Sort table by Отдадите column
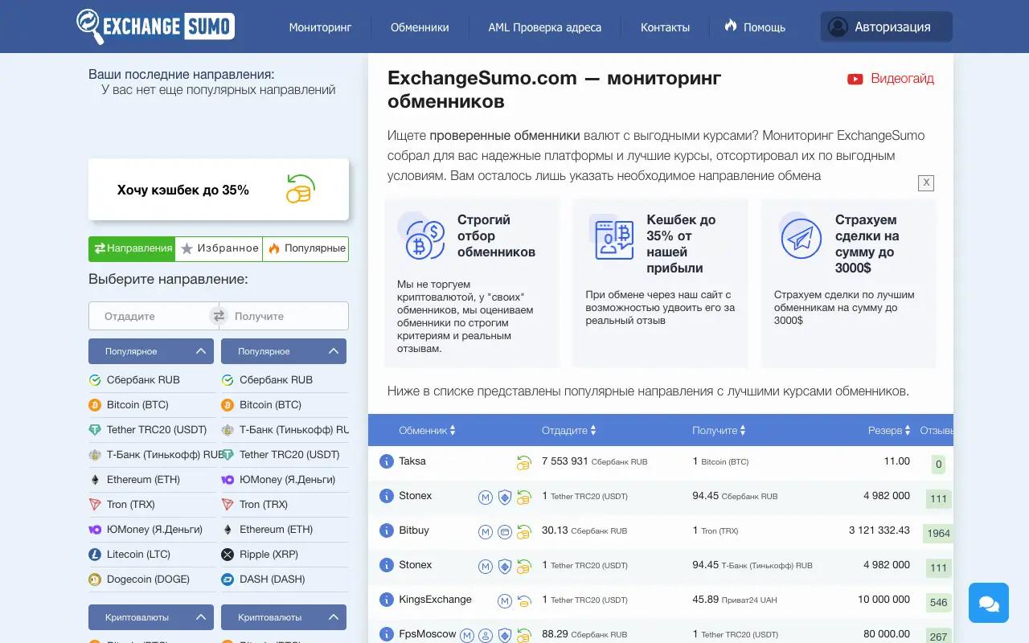This screenshot has width=1029, height=643. coord(569,431)
